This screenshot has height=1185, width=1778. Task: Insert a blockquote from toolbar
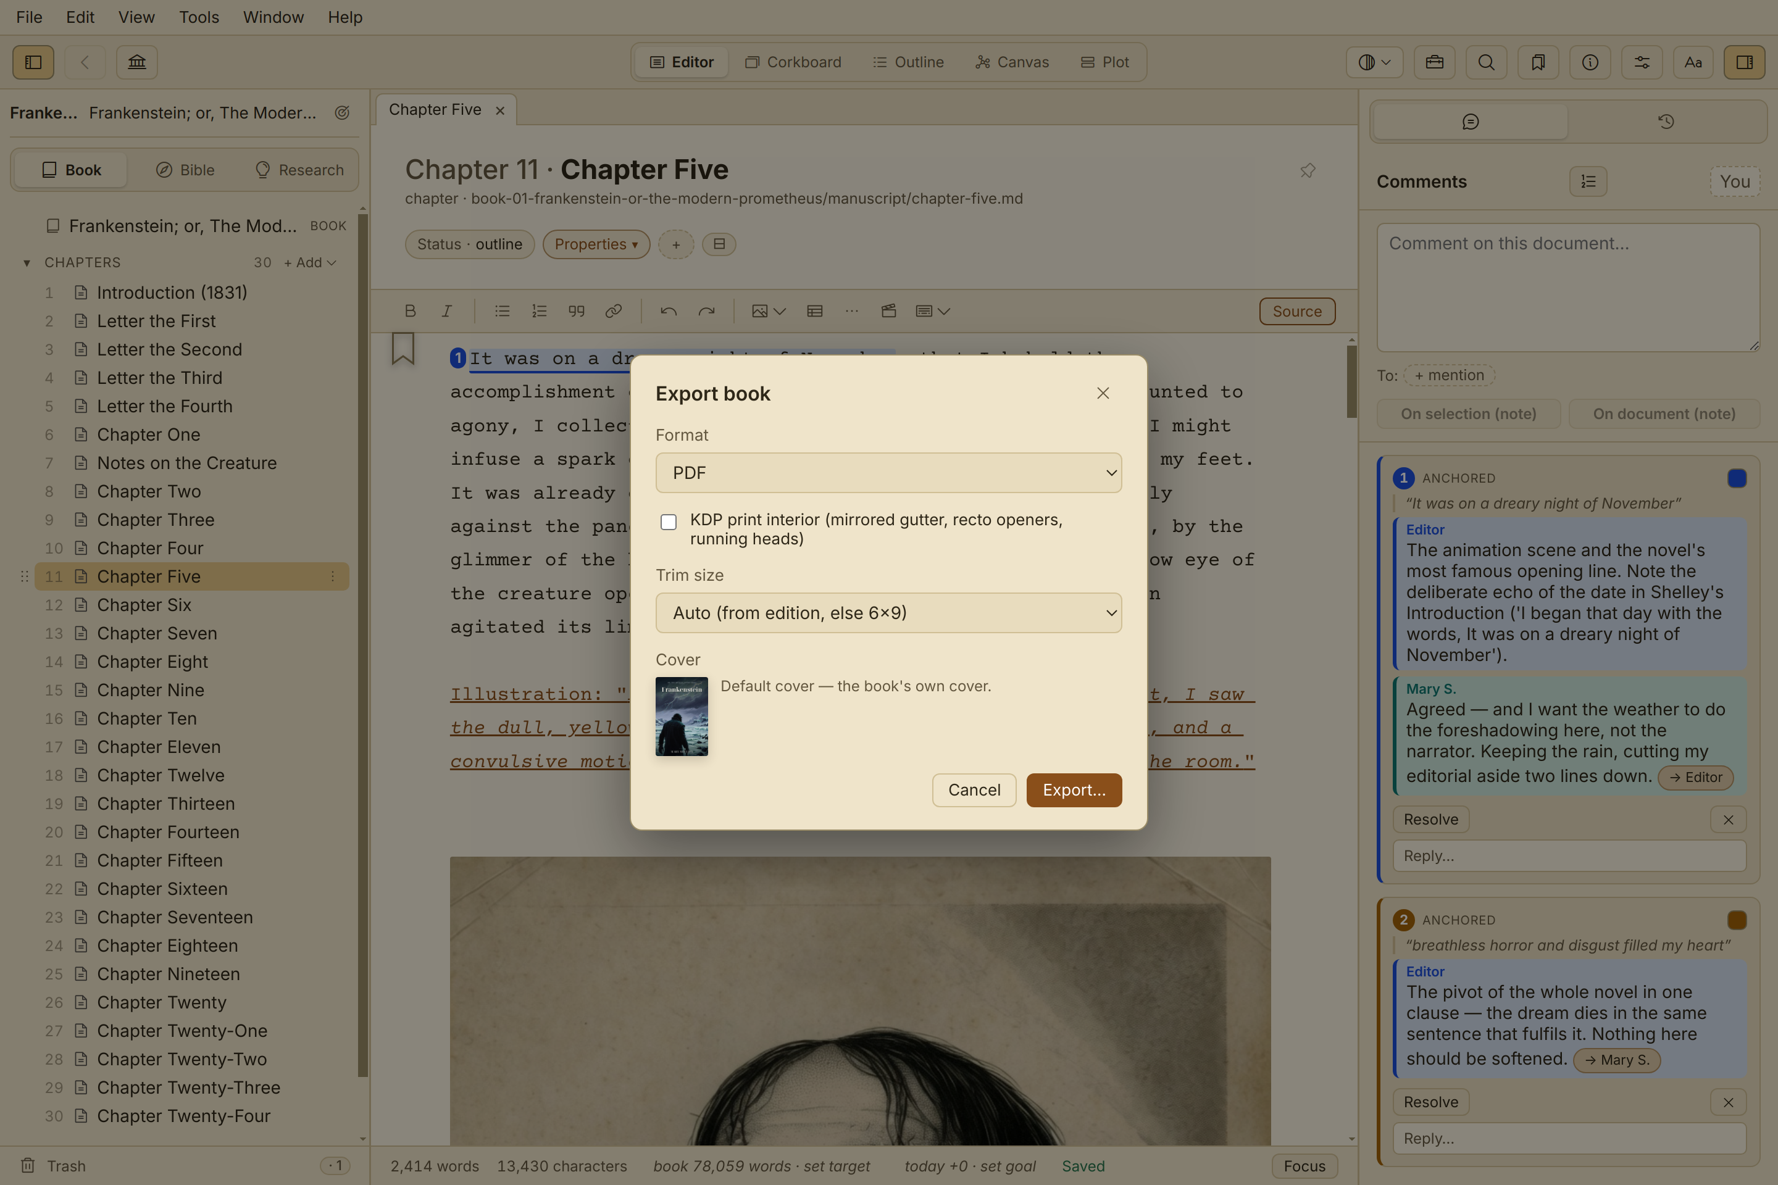pos(576,310)
